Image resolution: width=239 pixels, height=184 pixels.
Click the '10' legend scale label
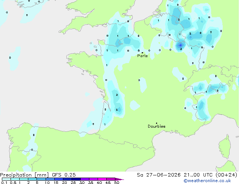pyautogui.click(x=47, y=182)
